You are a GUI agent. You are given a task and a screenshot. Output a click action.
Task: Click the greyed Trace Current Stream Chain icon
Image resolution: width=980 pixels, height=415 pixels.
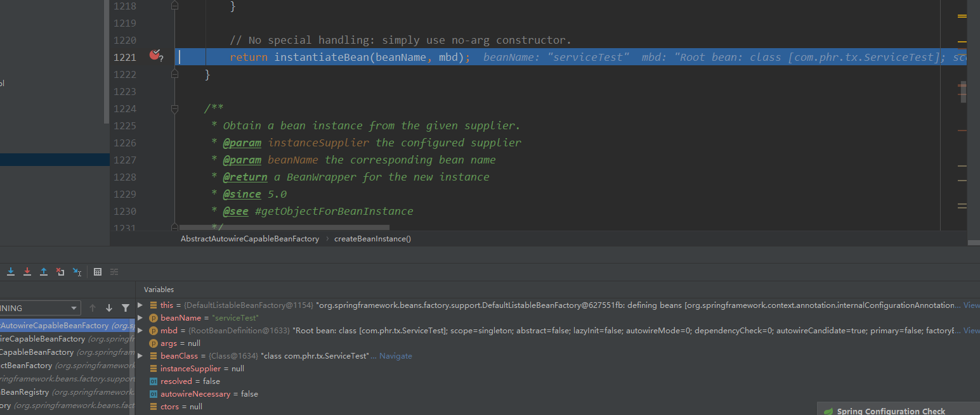[x=114, y=271]
